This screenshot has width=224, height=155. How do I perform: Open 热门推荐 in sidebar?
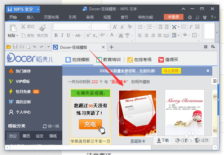(20, 71)
